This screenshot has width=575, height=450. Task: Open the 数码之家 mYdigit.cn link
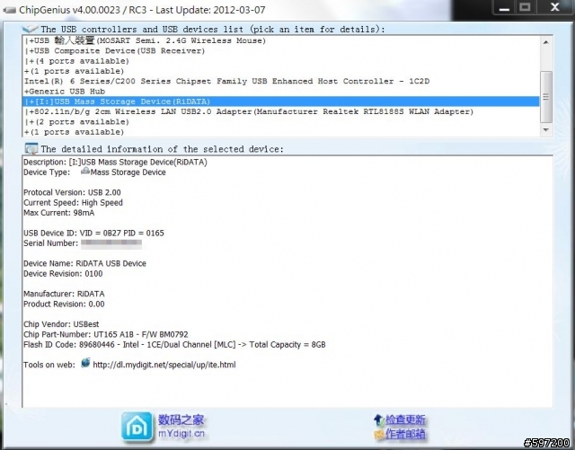181,426
